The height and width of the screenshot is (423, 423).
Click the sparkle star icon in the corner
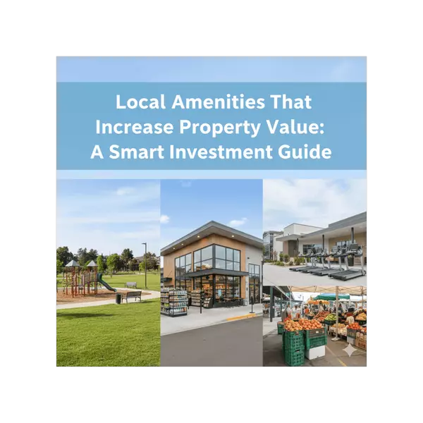[349, 350]
